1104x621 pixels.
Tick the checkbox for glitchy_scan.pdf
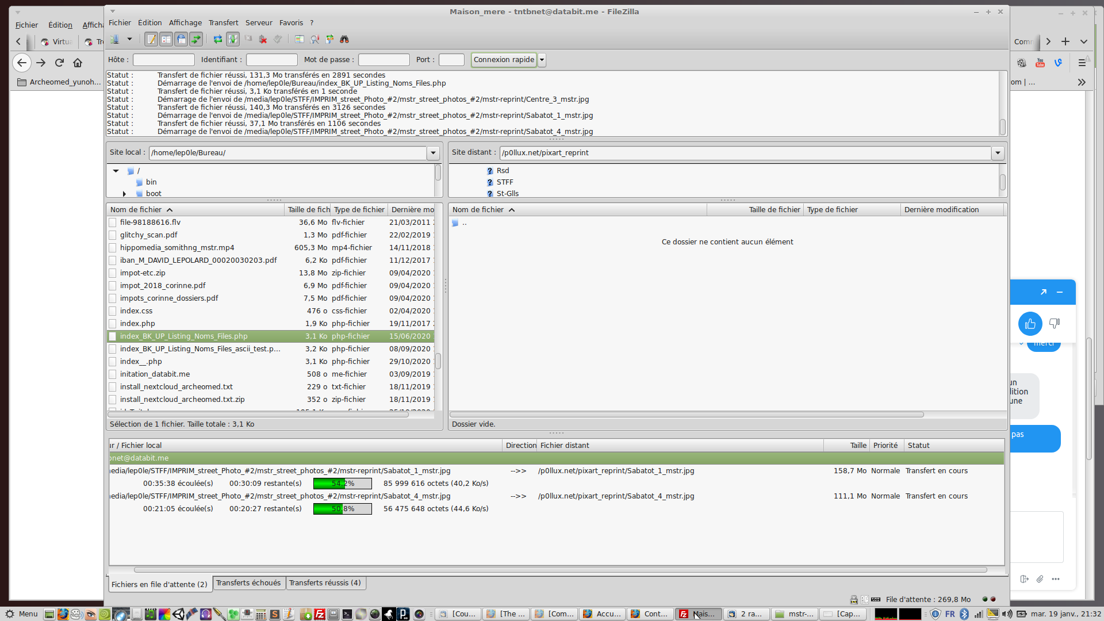113,235
